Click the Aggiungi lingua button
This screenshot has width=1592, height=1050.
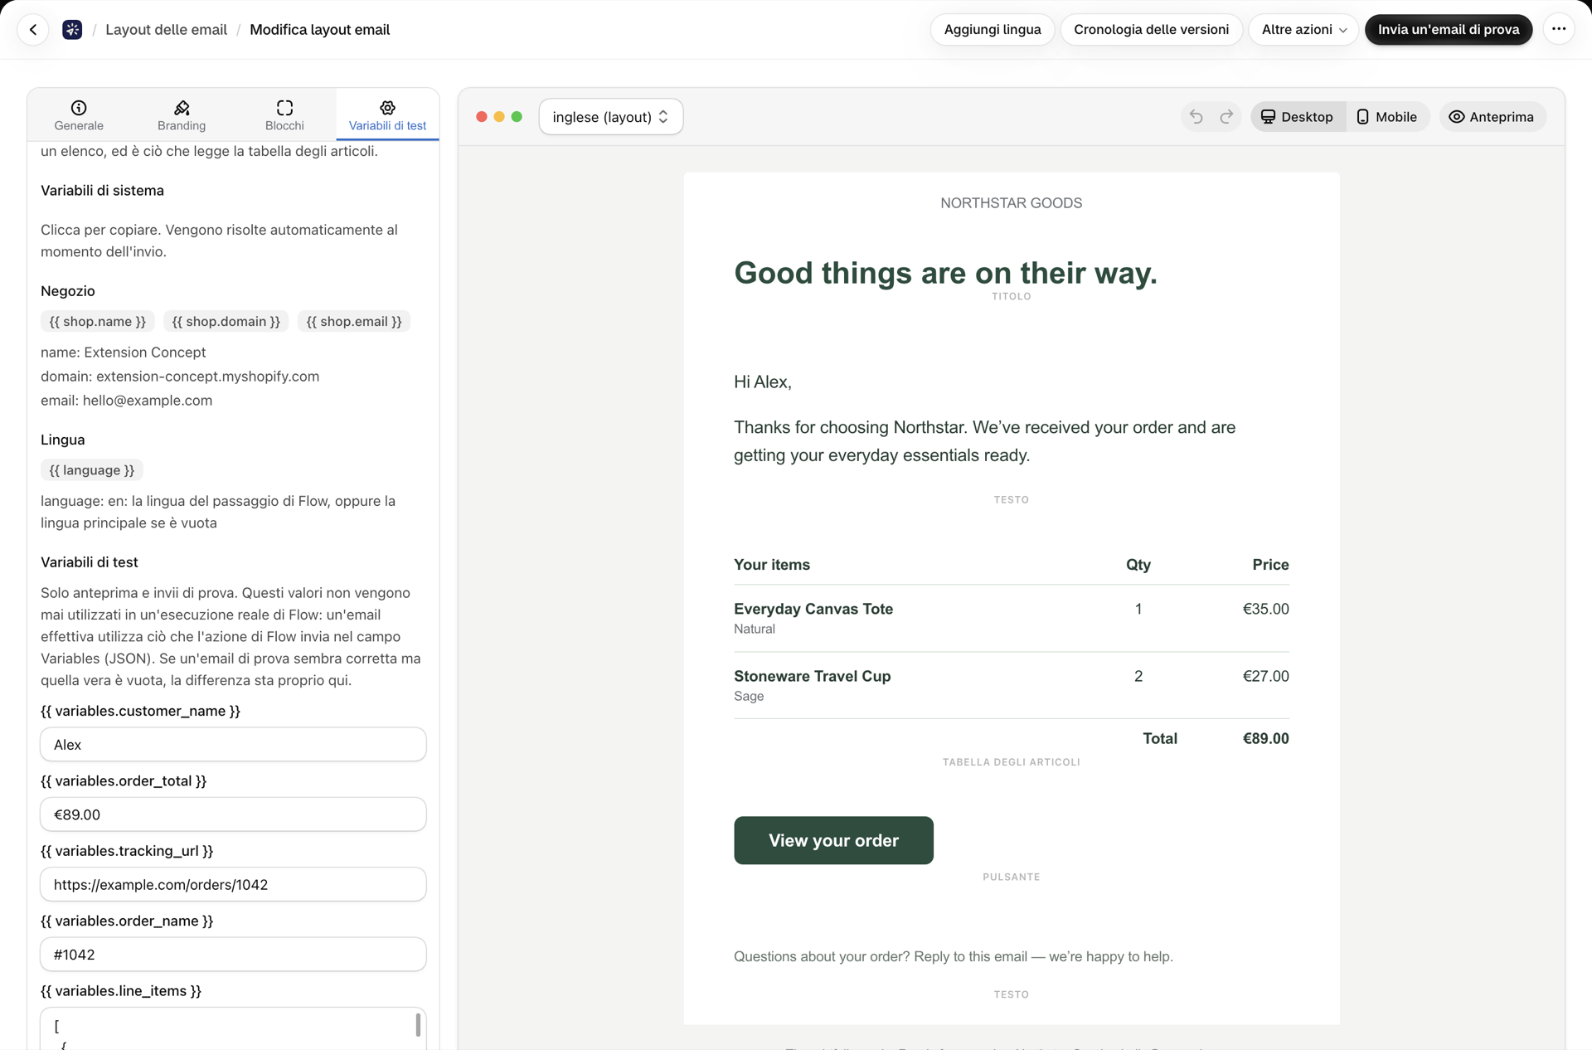993,30
